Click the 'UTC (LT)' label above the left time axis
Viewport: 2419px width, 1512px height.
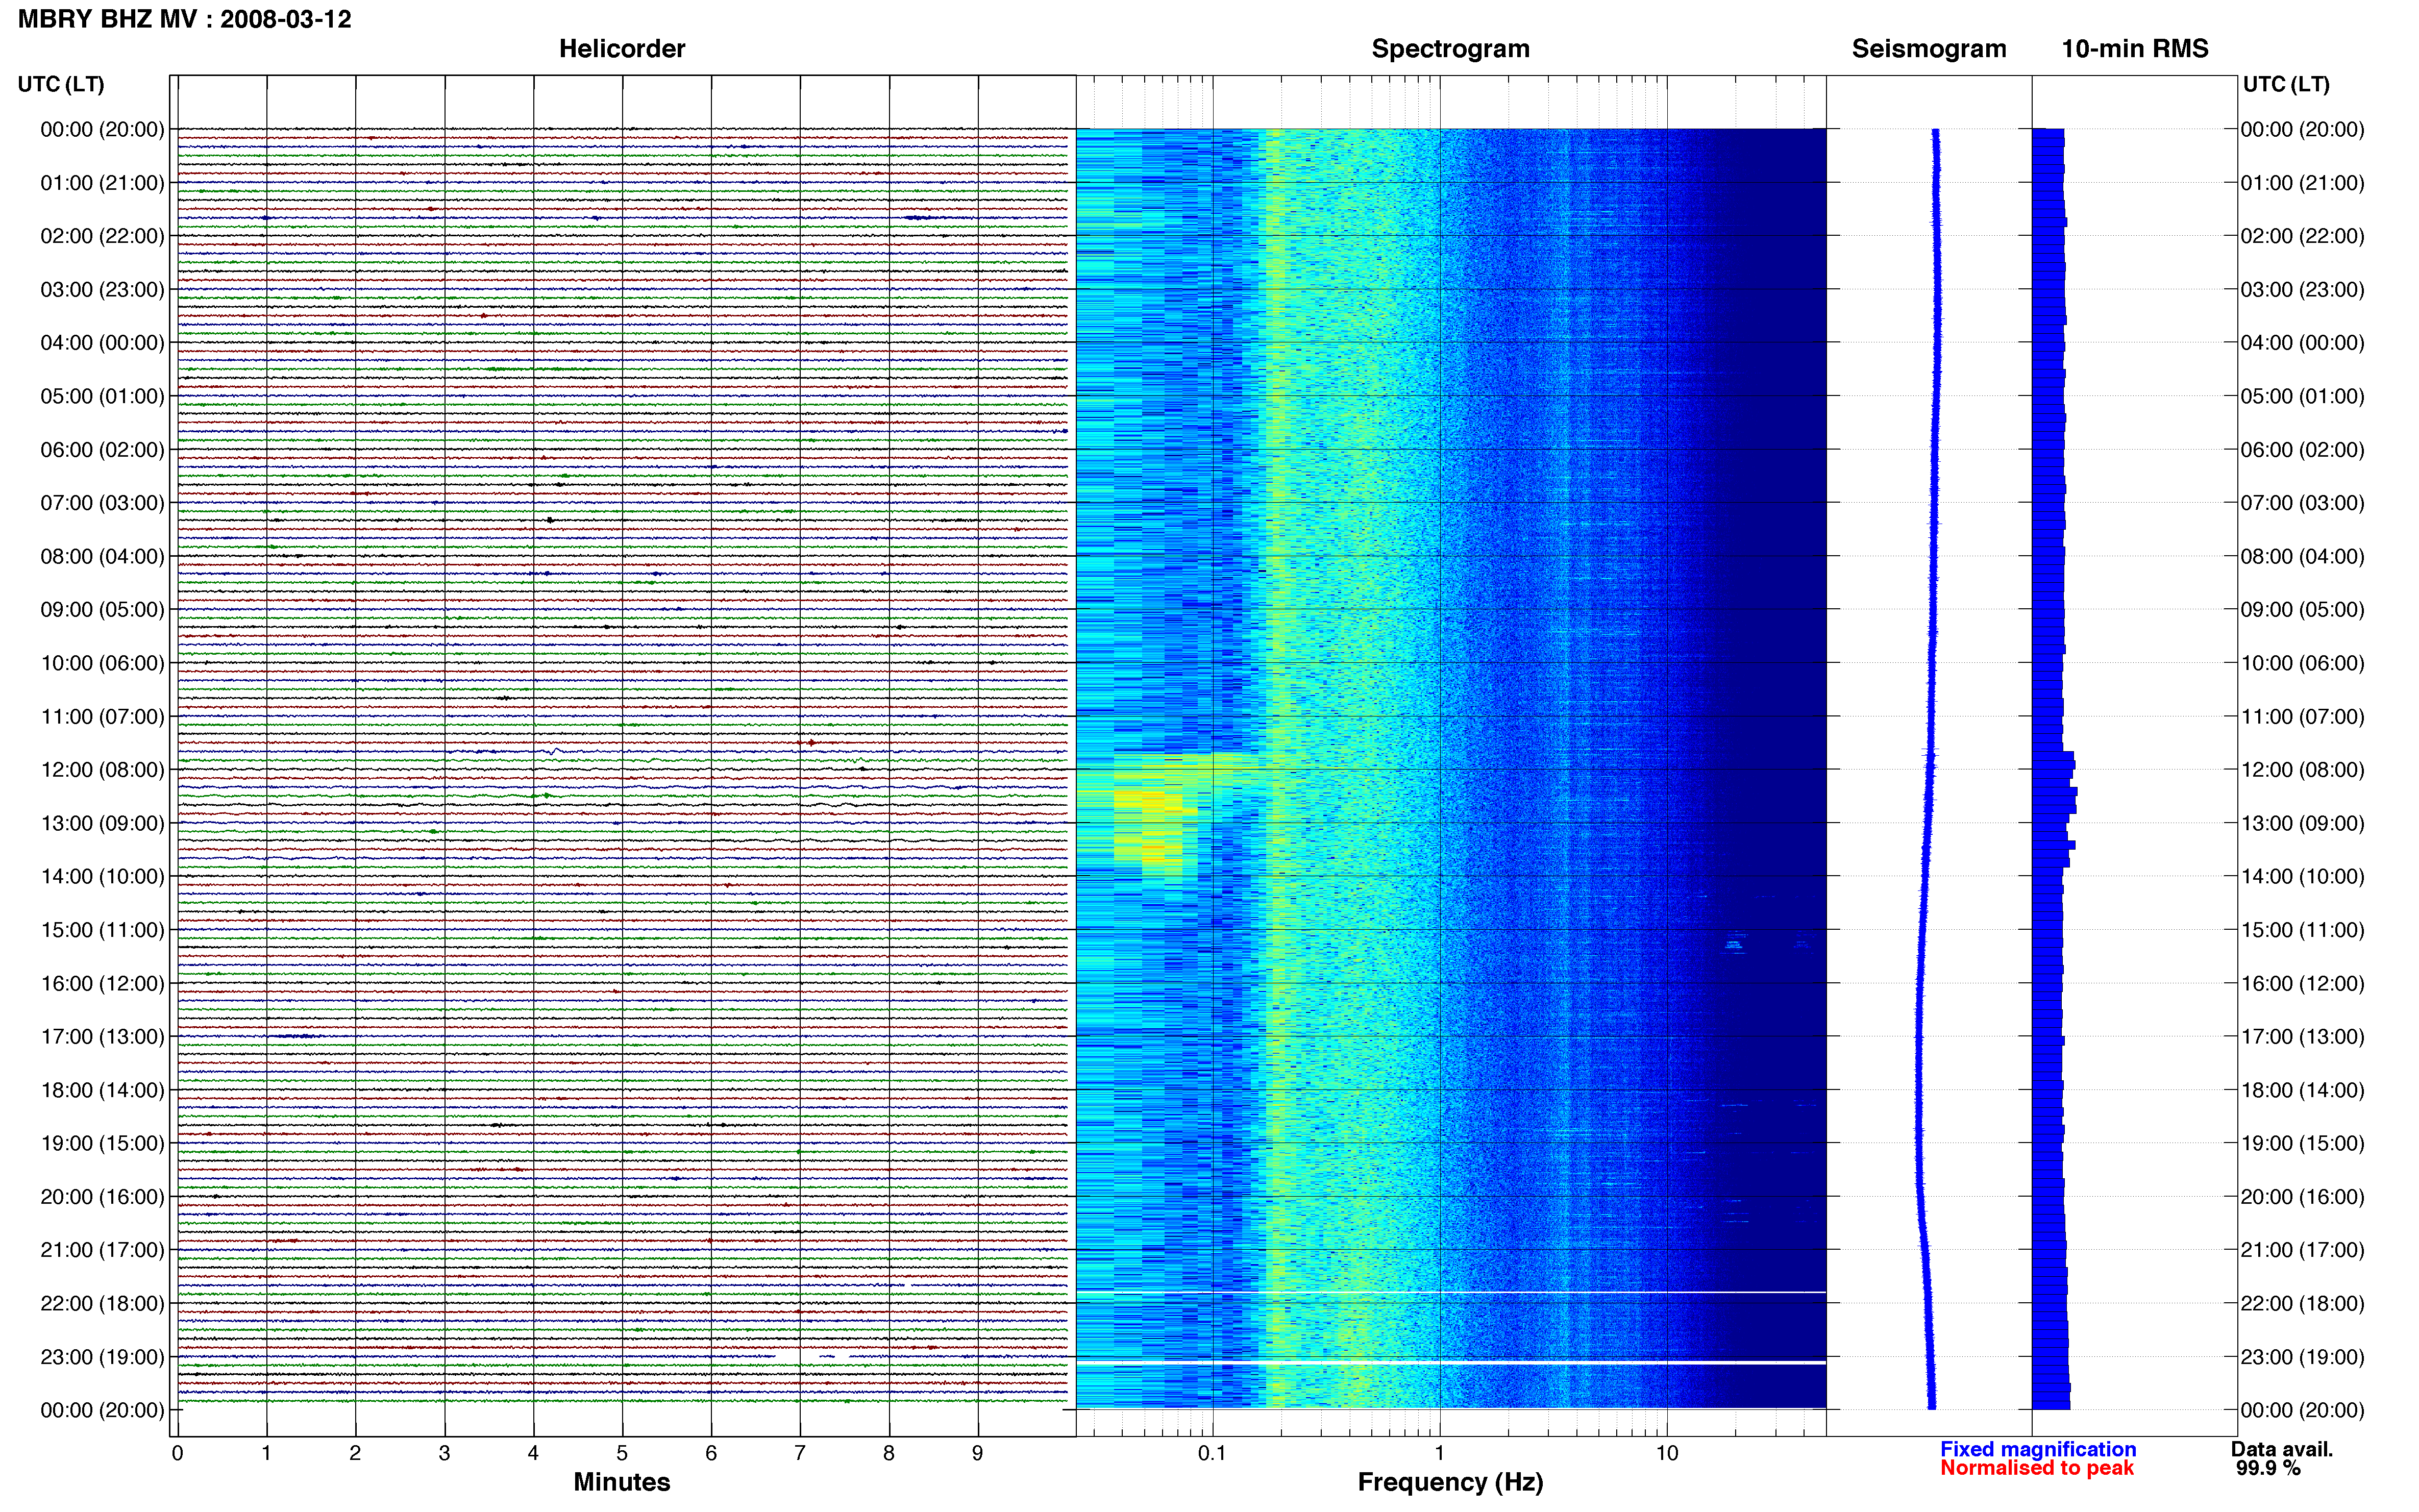click(61, 84)
